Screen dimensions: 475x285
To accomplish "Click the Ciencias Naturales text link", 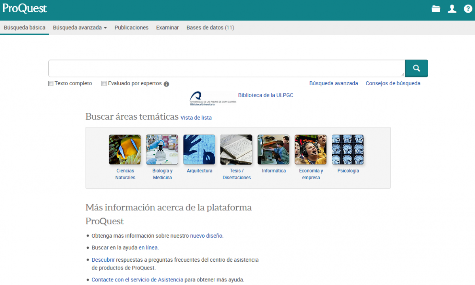I will point(125,174).
